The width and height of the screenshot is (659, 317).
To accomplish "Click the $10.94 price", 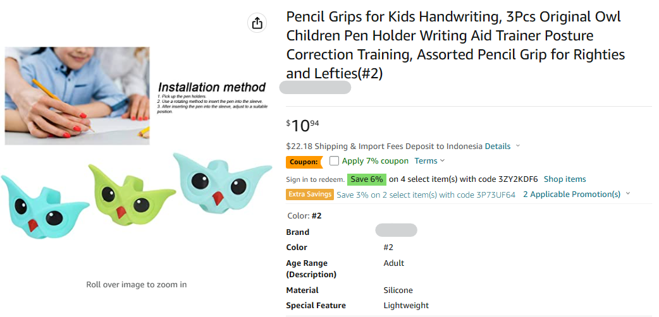I will click(x=302, y=125).
